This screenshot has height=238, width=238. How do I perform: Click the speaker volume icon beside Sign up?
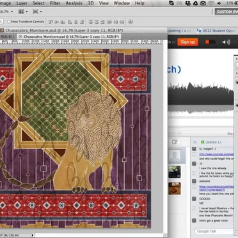(226, 42)
